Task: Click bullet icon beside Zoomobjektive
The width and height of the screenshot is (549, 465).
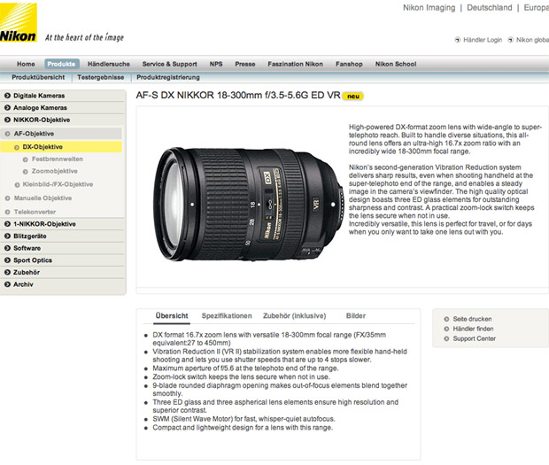Action: tap(25, 172)
